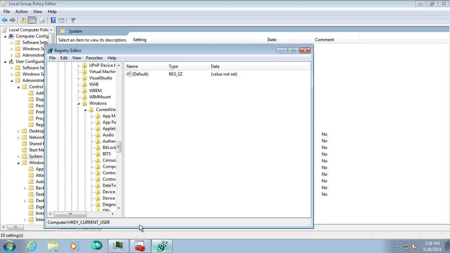Show hidden tray icons arrow
This screenshot has height=253, width=450.
397,246
